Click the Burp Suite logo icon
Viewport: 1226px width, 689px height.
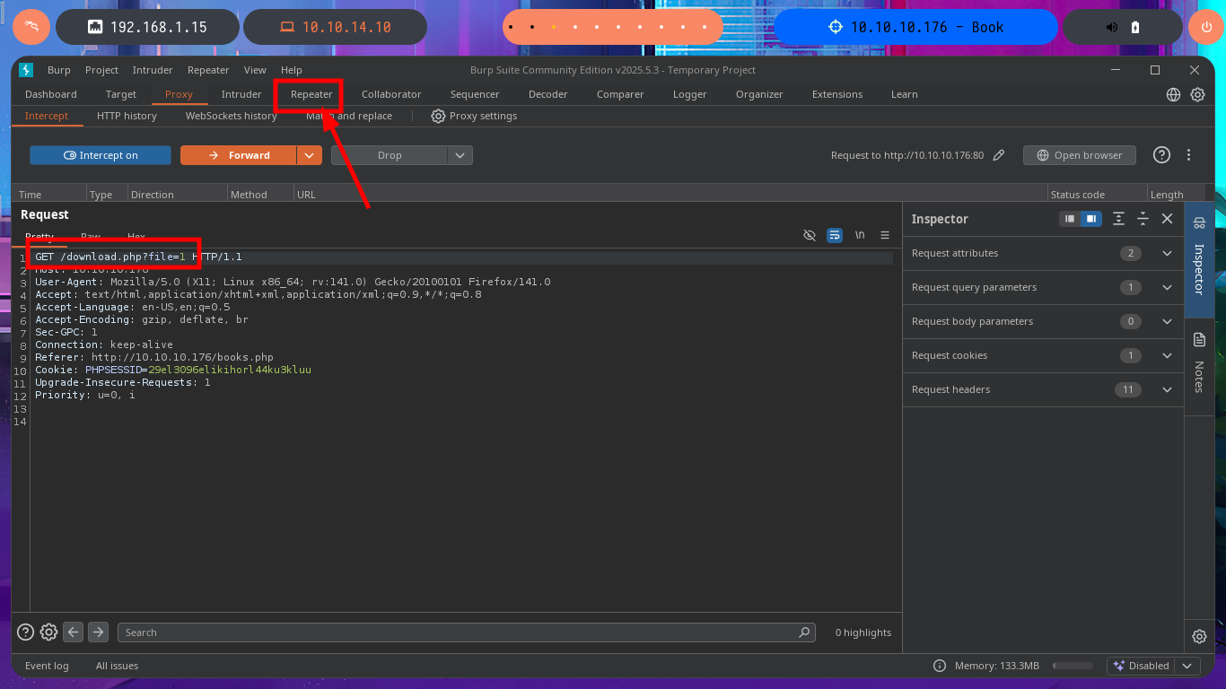pos(26,70)
